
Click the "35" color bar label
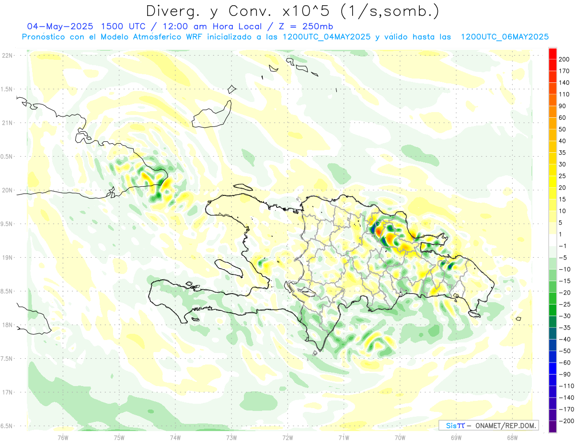click(x=563, y=153)
